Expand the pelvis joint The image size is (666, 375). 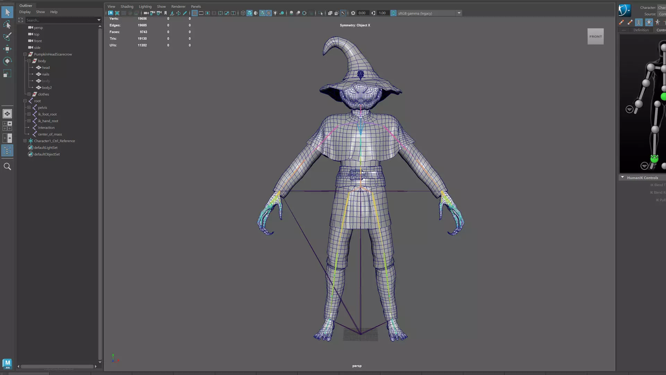tap(29, 108)
